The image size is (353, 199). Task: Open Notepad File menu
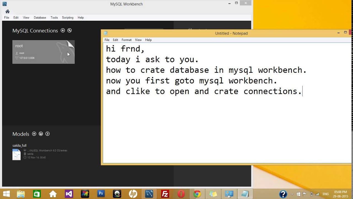[107, 40]
